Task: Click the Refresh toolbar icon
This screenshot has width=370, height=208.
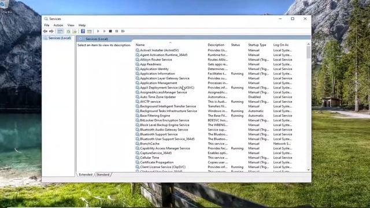Action: [68, 31]
